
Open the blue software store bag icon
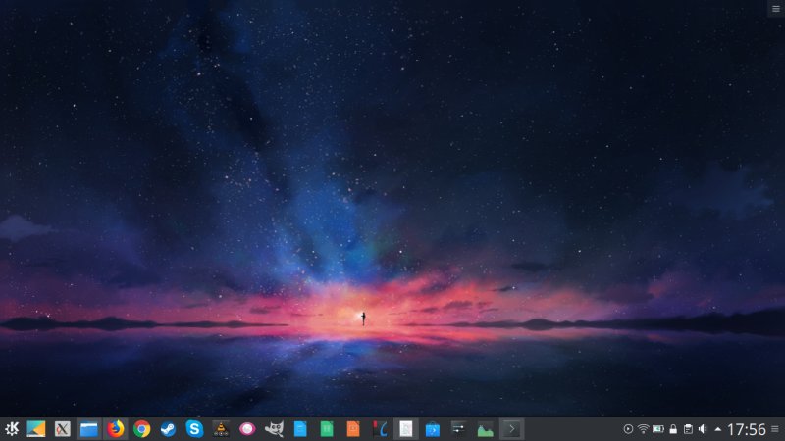433,429
